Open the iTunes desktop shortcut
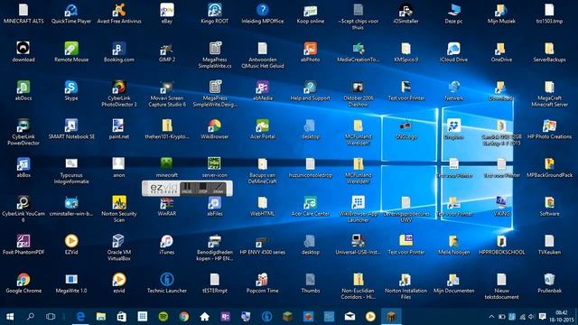578x325 pixels. (x=166, y=245)
